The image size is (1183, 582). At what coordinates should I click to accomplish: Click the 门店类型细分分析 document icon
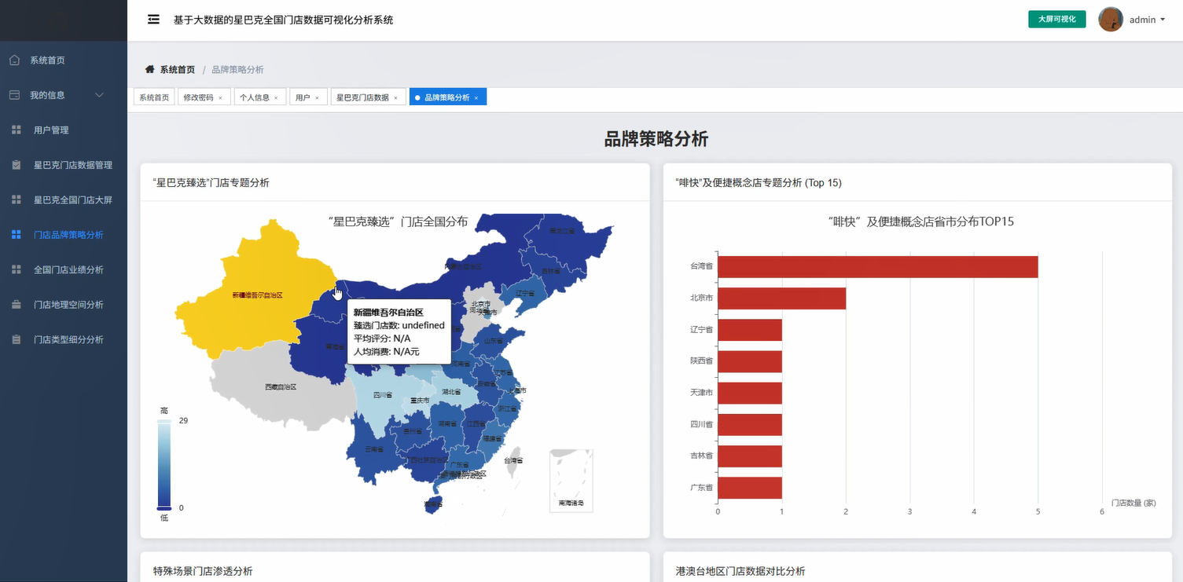(x=17, y=339)
